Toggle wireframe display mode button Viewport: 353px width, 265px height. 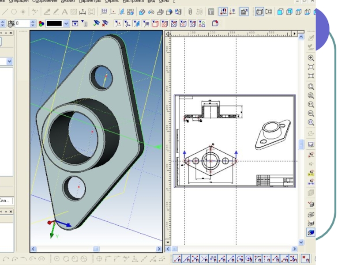click(x=259, y=12)
